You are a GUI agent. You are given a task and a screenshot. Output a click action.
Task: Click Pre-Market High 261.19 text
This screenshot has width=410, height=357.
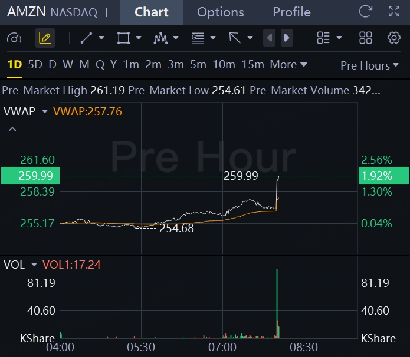63,90
